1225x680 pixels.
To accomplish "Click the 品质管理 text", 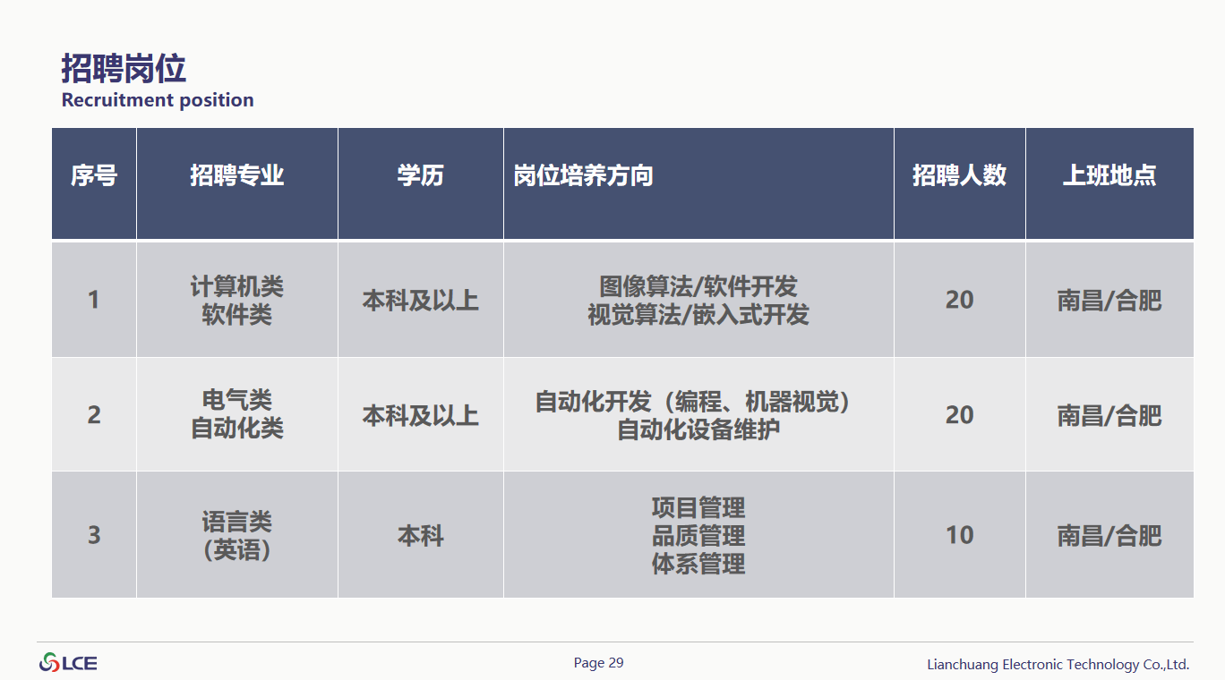I will point(698,536).
